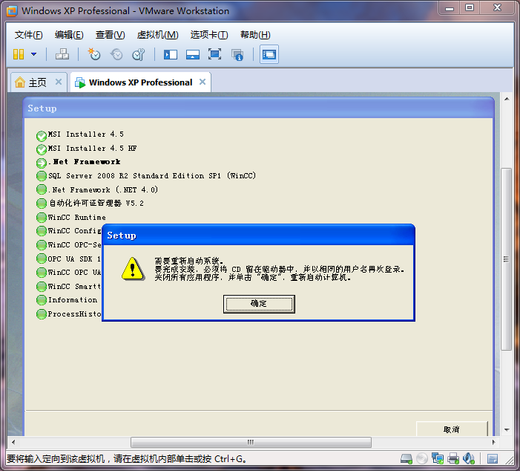
Task: Close the 主页 tab
Action: click(x=59, y=82)
